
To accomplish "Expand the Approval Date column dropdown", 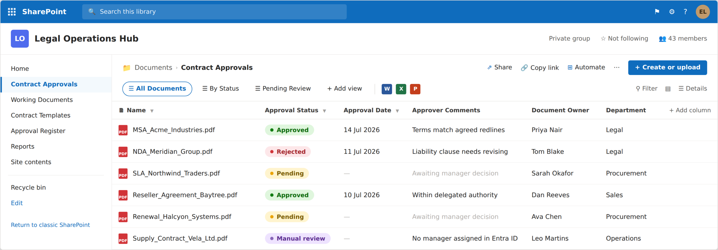I will coord(397,111).
